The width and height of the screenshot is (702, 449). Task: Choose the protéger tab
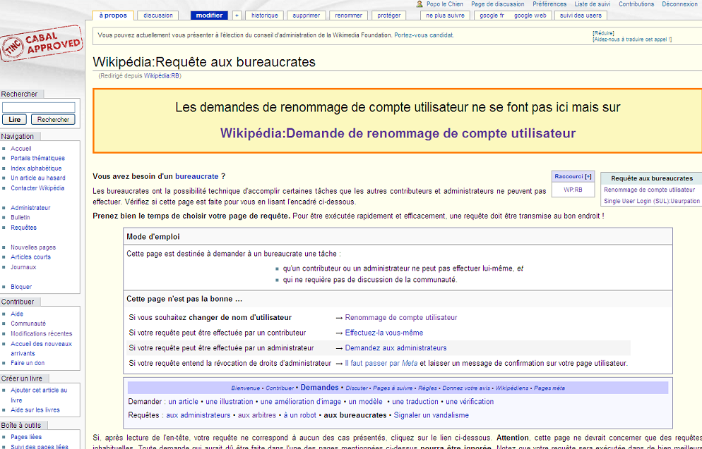click(388, 16)
